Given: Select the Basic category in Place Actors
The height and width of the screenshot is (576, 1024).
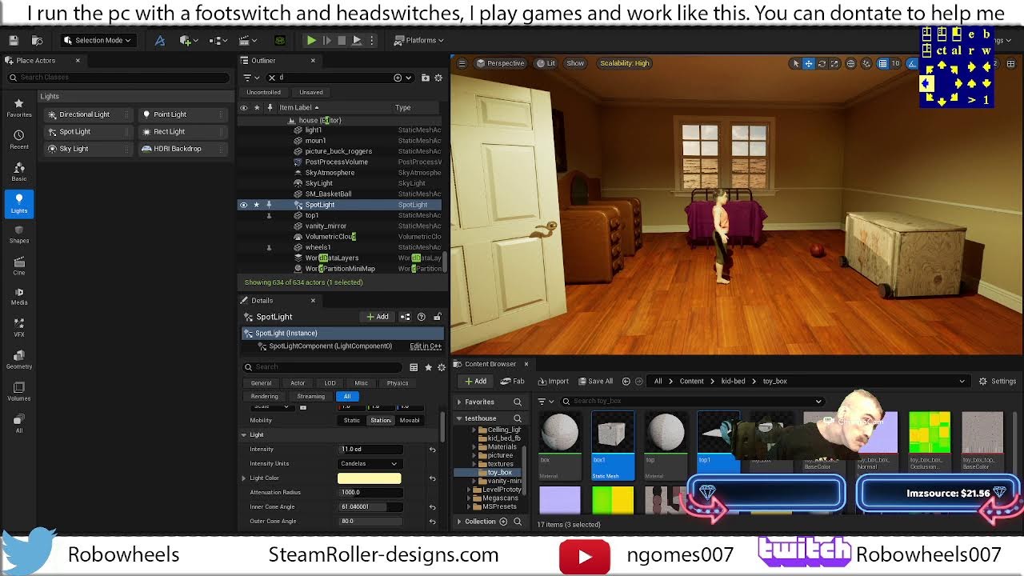Looking at the screenshot, I should coord(19,171).
